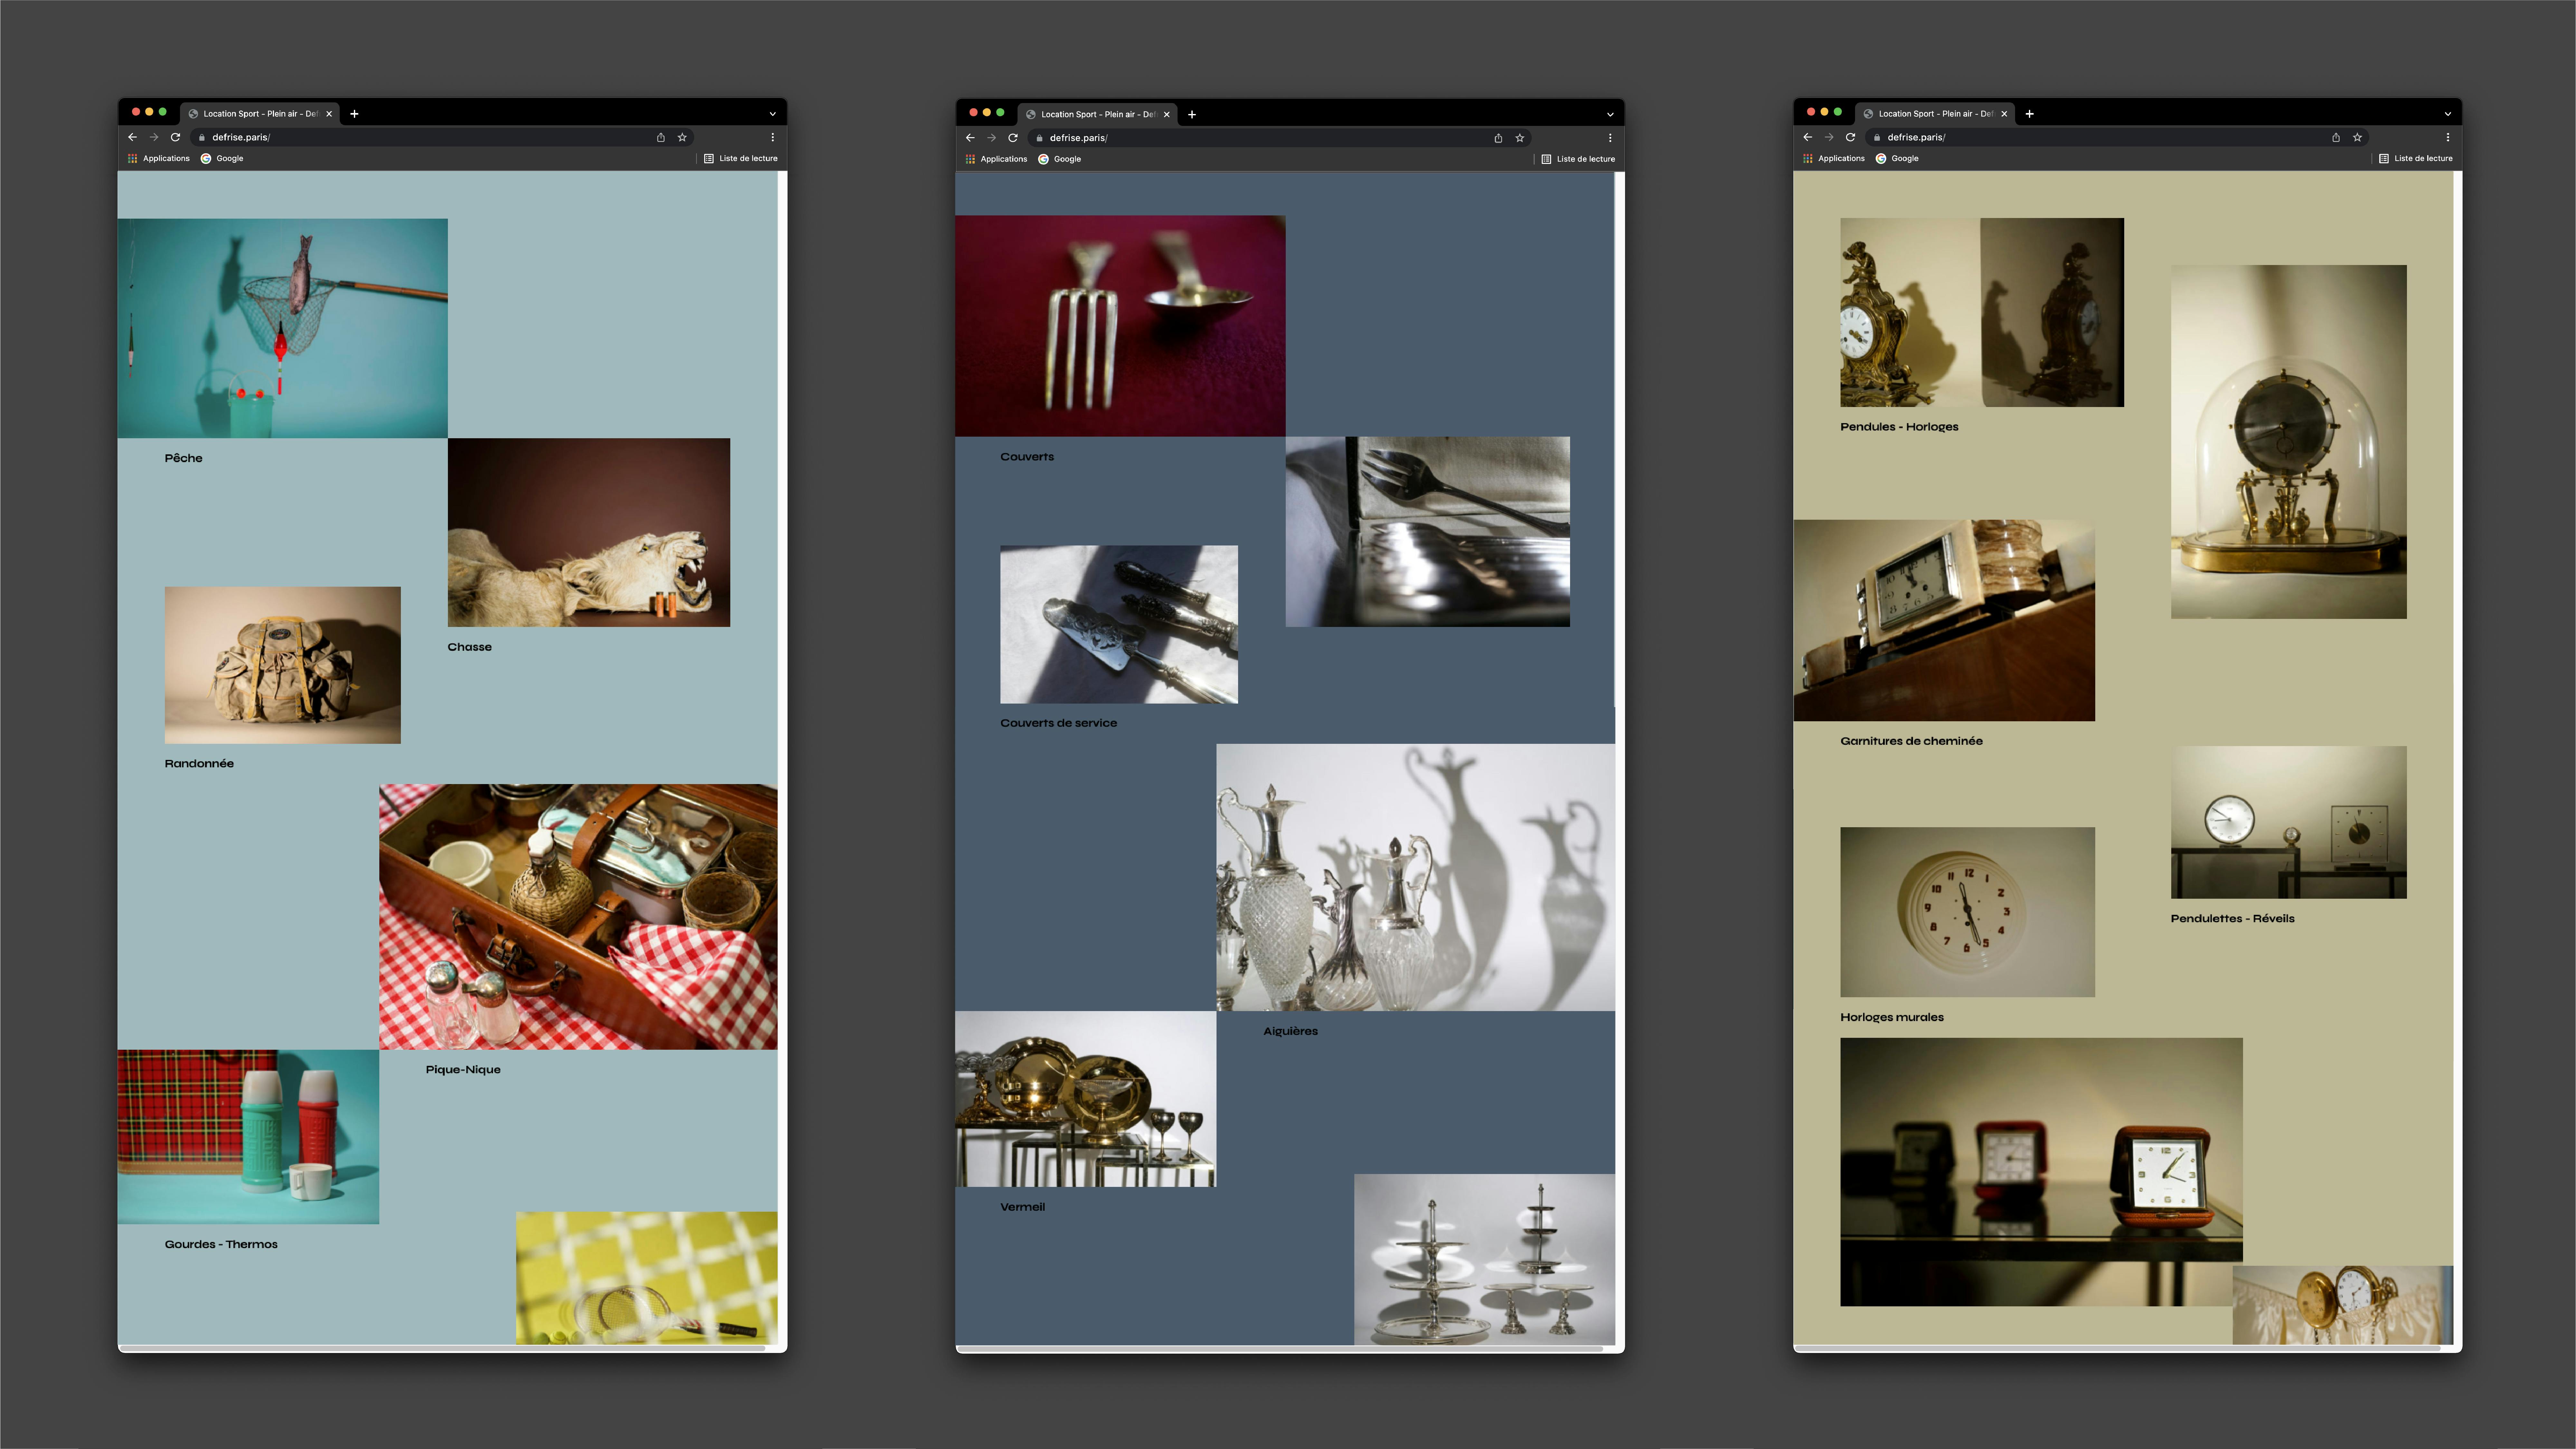Click the back arrow in the middle browser window
This screenshot has height=1449, width=2576.
tap(970, 138)
